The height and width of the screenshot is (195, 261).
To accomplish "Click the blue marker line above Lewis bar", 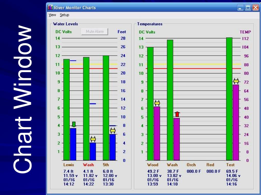I will [x=73, y=61].
